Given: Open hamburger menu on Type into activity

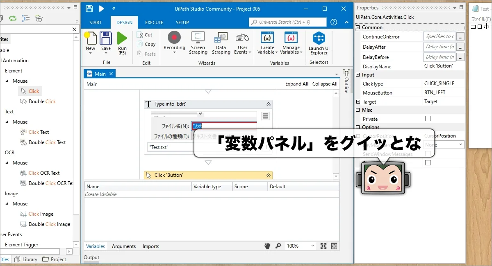Looking at the screenshot, I should [265, 116].
